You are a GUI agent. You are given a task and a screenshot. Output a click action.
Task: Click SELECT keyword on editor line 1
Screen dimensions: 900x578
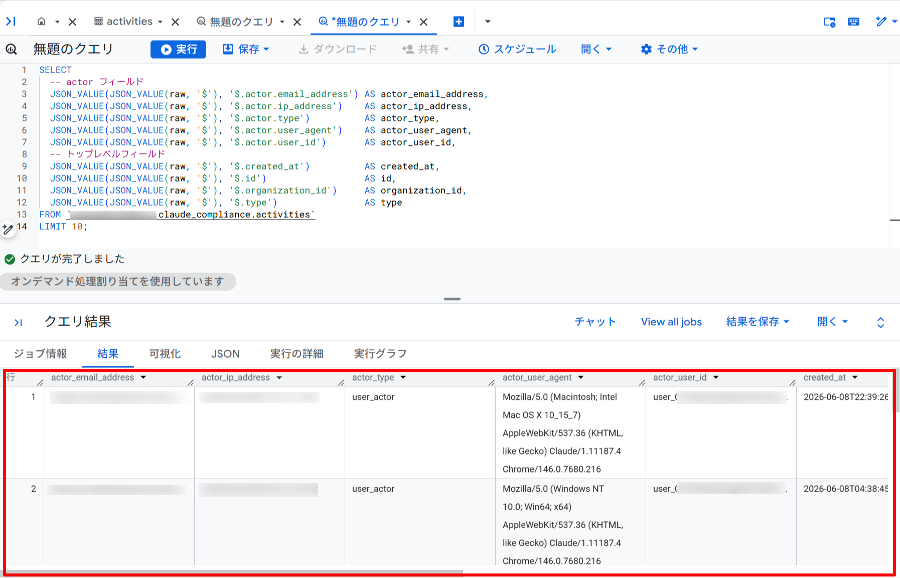pos(55,70)
